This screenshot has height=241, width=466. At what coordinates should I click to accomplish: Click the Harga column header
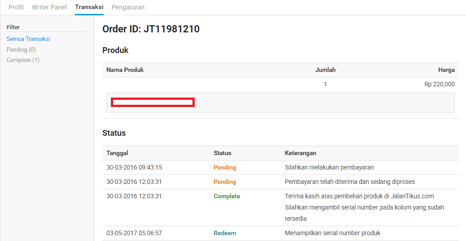(x=446, y=70)
